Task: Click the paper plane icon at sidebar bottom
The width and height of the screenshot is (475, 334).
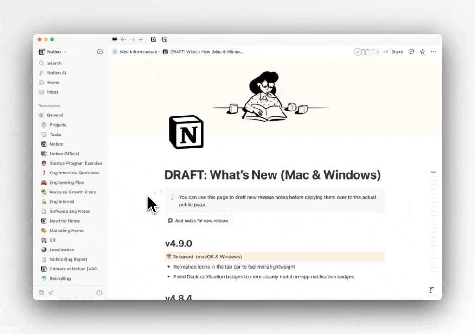Action: (x=51, y=293)
